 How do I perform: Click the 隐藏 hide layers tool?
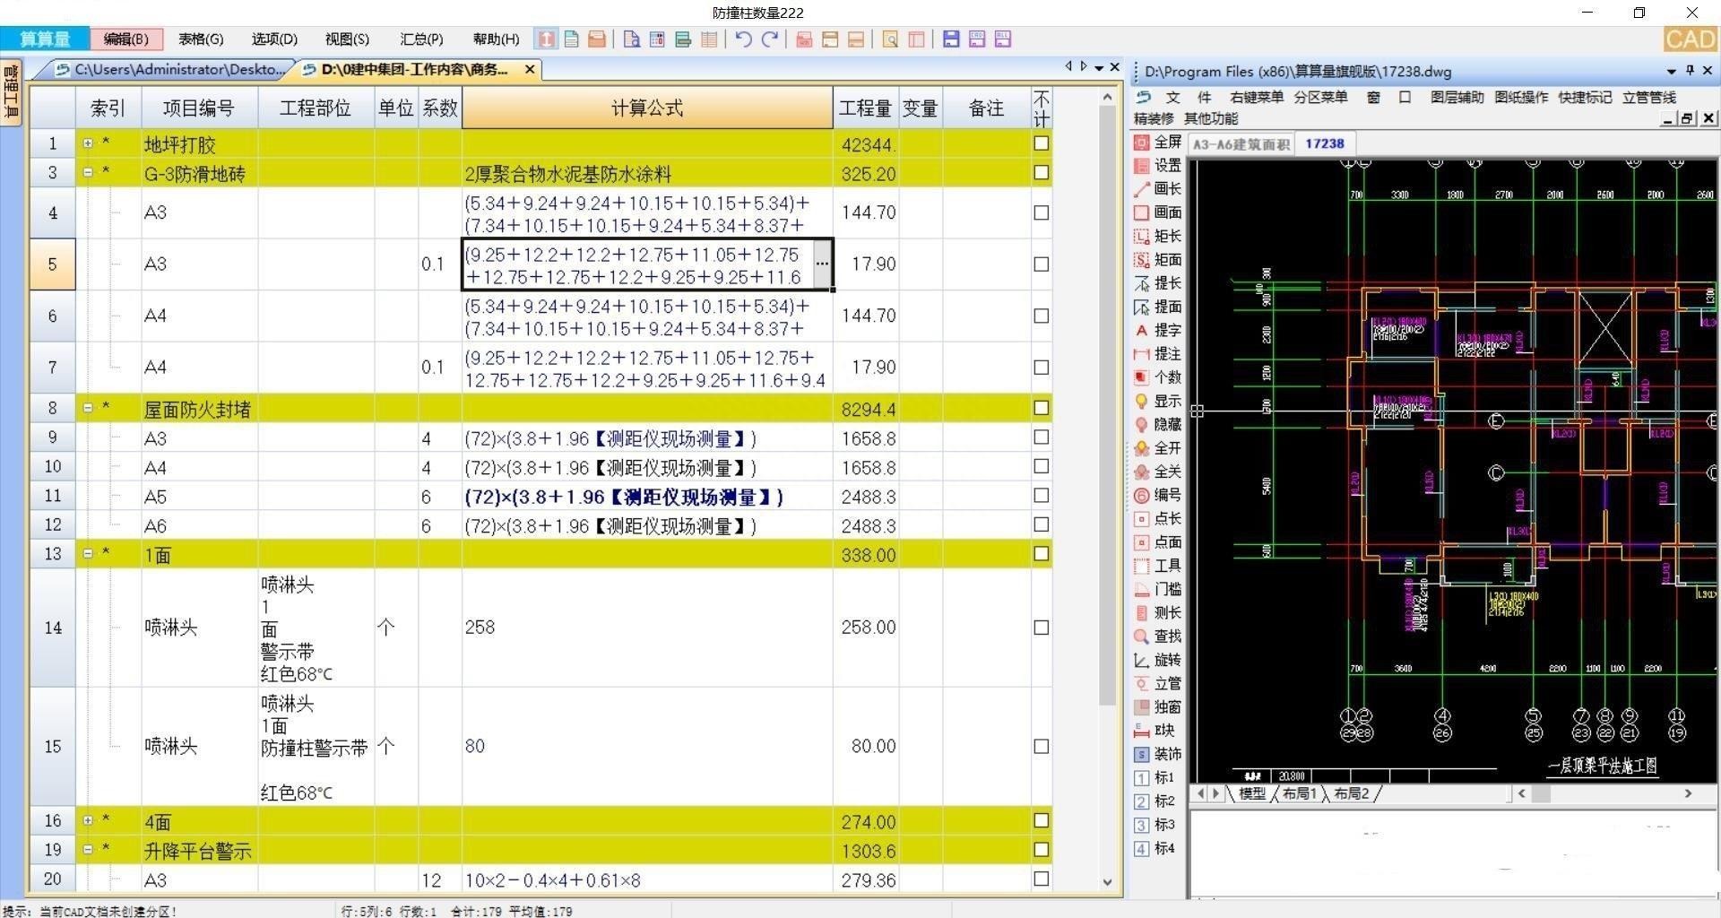click(x=1157, y=425)
